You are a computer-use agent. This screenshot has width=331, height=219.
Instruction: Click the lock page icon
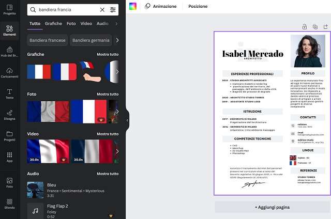point(305,27)
